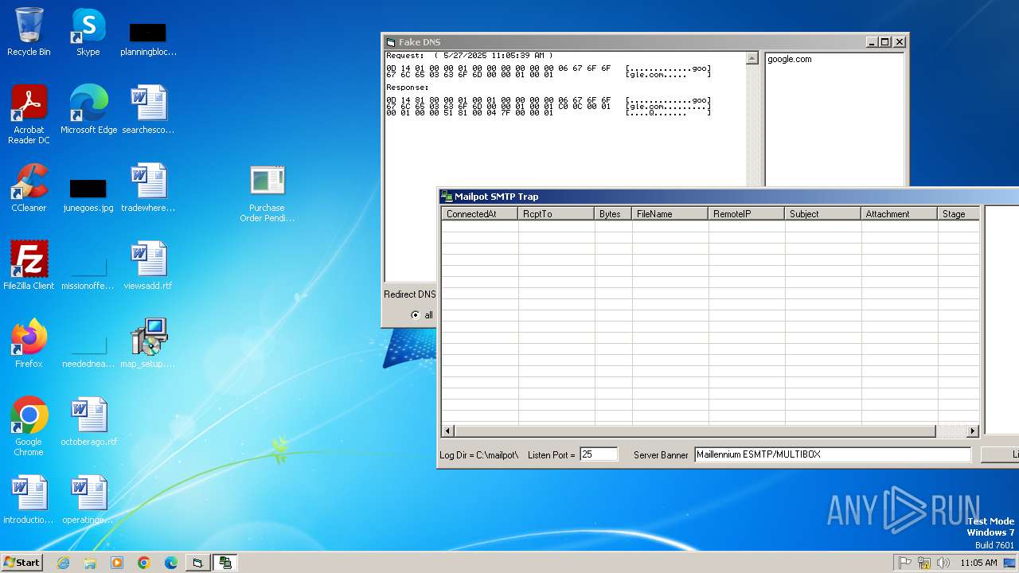1019x573 pixels.
Task: Open the media player taskbar icon
Action: click(x=117, y=563)
